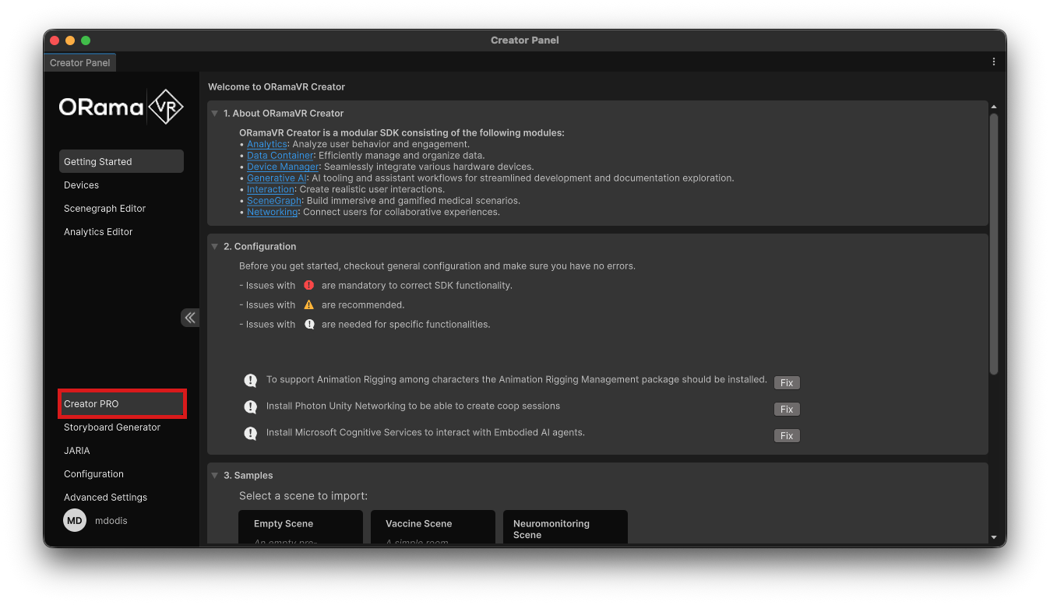Fix the Animation Rigging package issue
This screenshot has width=1050, height=605.
(787, 383)
